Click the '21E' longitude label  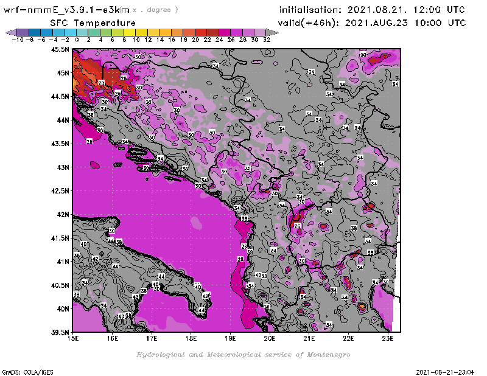pyautogui.click(x=309, y=338)
